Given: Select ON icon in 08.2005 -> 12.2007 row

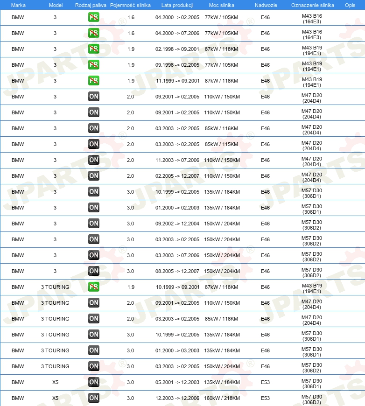Looking at the screenshot, I should 93,271.
